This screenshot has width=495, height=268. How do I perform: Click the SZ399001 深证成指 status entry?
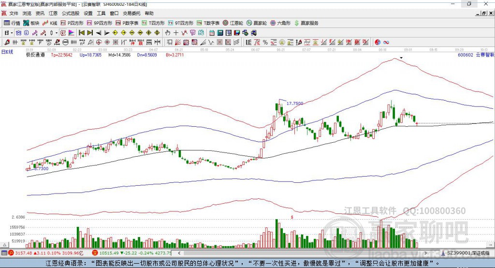click(468, 253)
